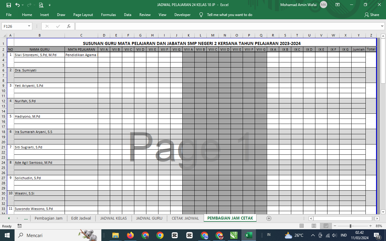Open the Share icon button
The height and width of the screenshot is (241, 386).
click(372, 15)
